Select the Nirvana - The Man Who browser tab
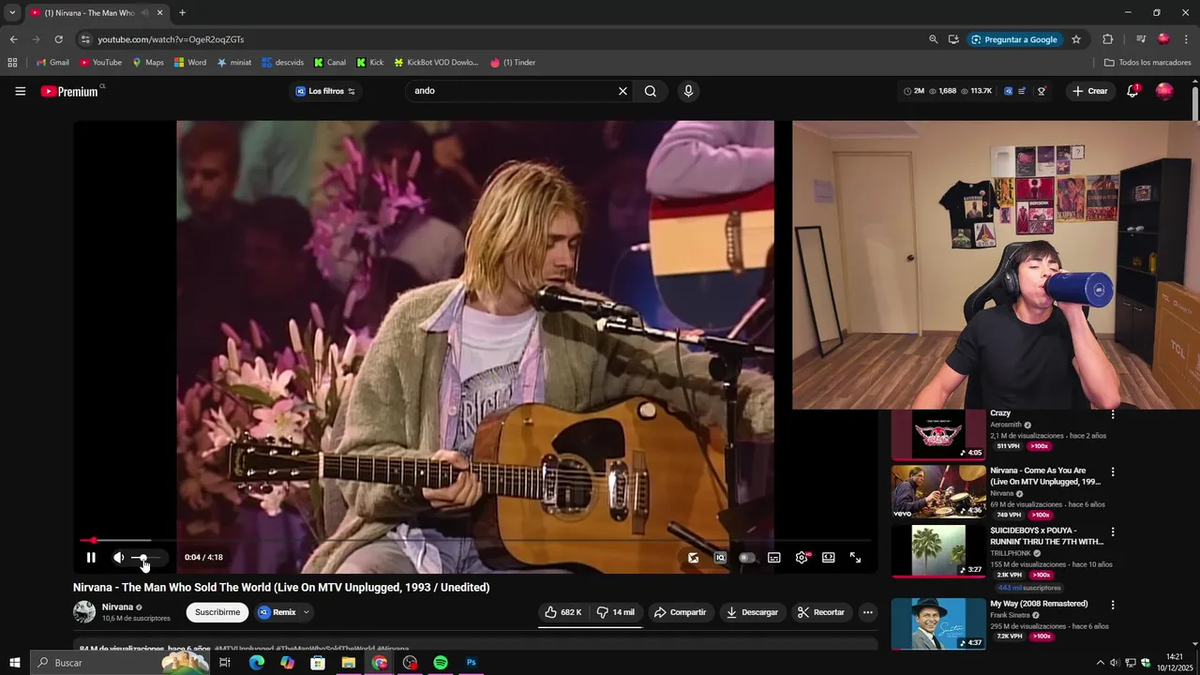 (96, 13)
